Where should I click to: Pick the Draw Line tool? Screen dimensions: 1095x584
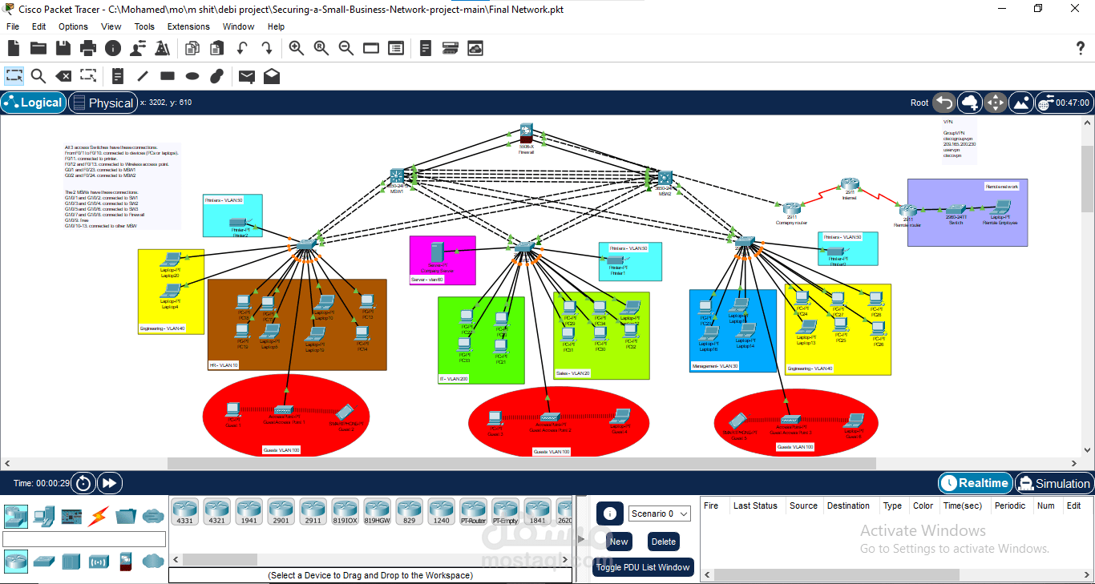(143, 76)
